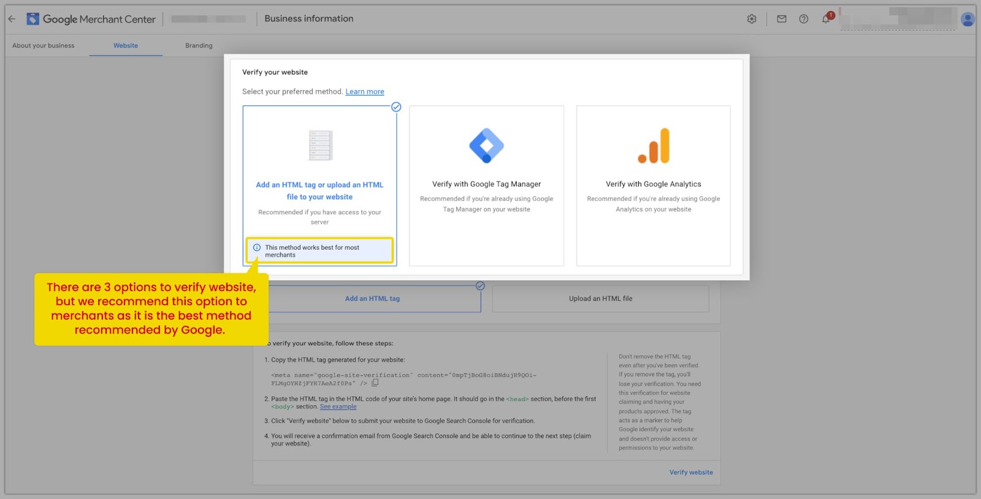Image resolution: width=981 pixels, height=499 pixels.
Task: Select the Google Tag Manager verification card
Action: [x=487, y=186]
